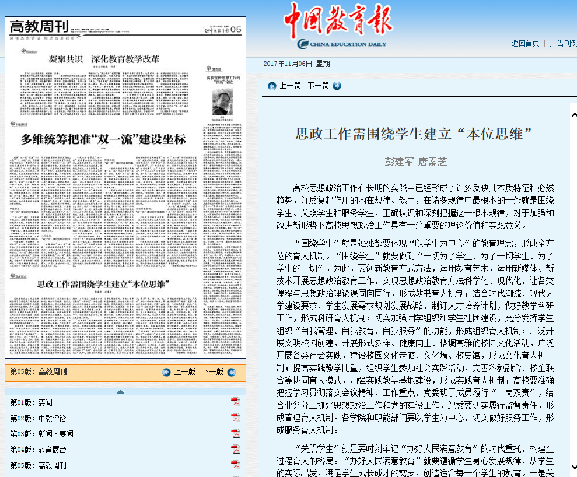Go to 返回首页 link
Image resolution: width=577 pixels, height=477 pixels.
[525, 43]
